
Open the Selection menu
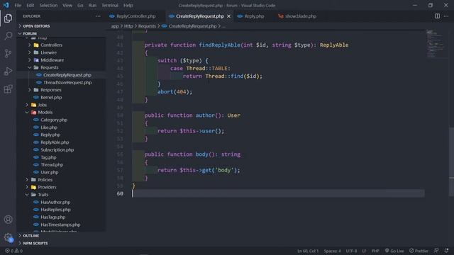(x=48, y=5)
